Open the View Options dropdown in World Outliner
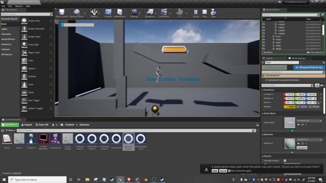 (315, 52)
